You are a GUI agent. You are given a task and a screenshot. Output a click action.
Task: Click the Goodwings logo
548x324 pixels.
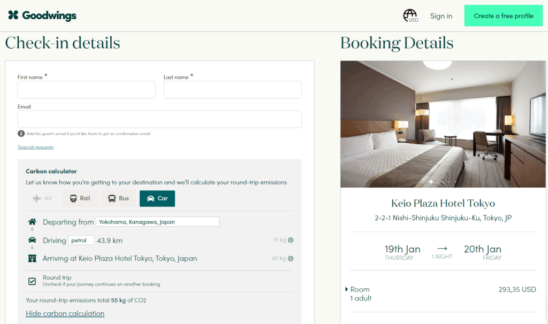(x=42, y=16)
